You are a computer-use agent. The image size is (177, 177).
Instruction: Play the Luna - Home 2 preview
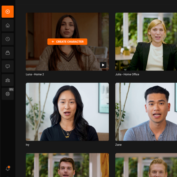tap(103, 65)
